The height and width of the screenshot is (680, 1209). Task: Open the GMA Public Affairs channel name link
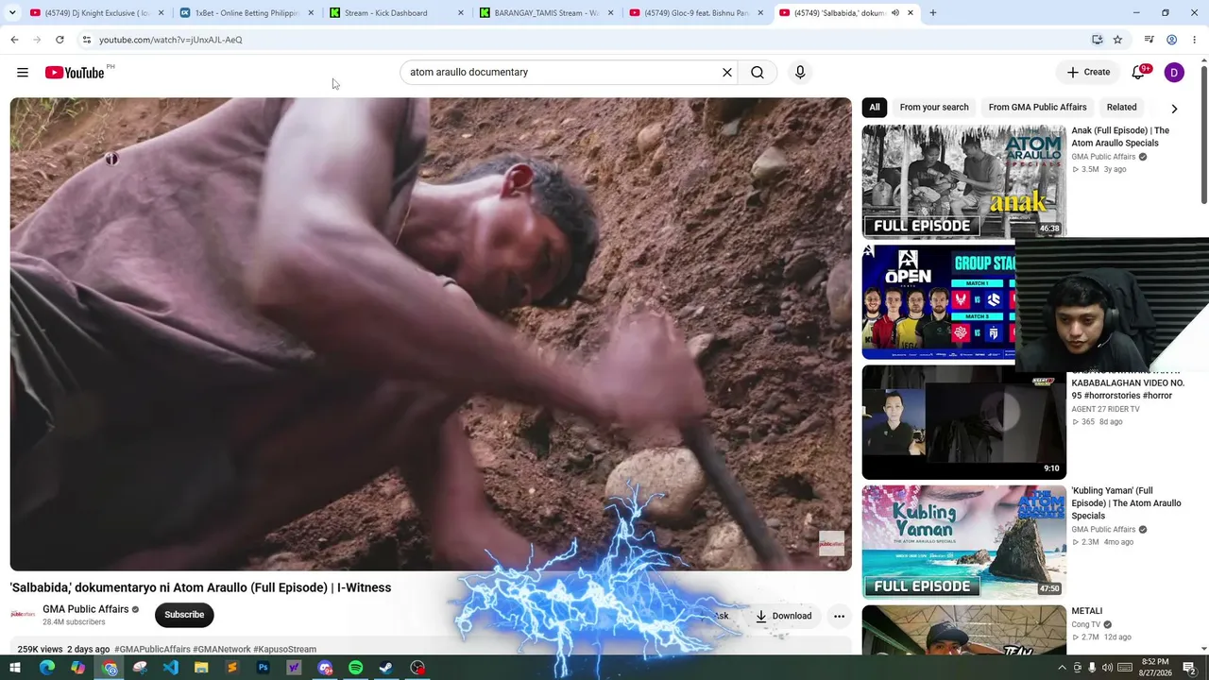click(x=85, y=609)
